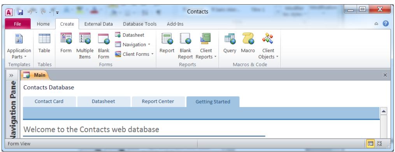
Task: Open the Application Parts templates dropdown
Action: pyautogui.click(x=19, y=47)
